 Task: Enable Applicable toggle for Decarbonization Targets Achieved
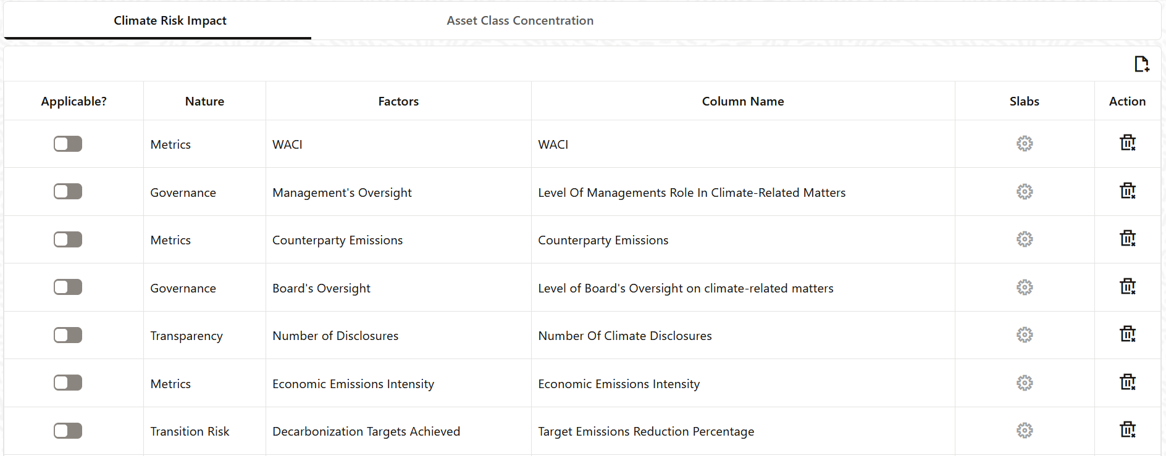pos(67,431)
